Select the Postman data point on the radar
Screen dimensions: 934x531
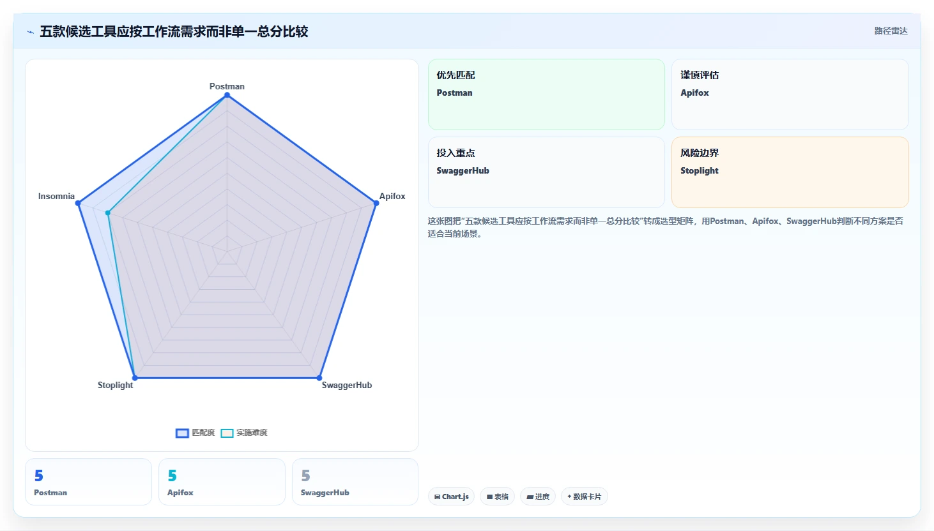click(x=227, y=95)
